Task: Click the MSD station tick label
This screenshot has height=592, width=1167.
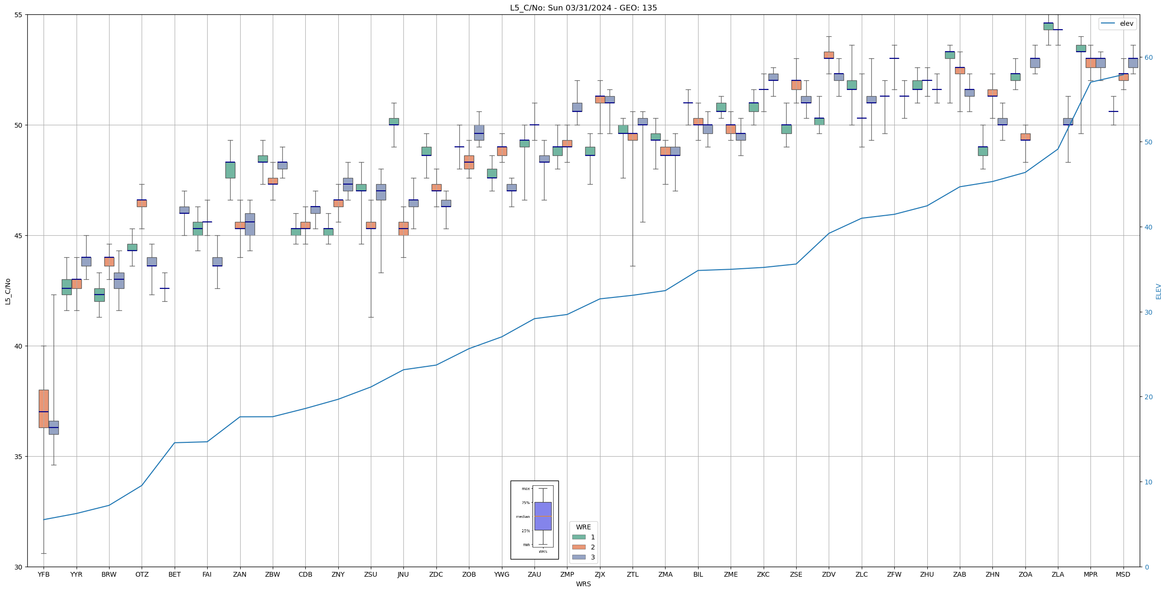Action: coord(1123,574)
